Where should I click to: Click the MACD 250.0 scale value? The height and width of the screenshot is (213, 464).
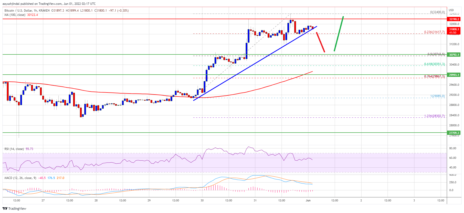pyautogui.click(x=453, y=182)
